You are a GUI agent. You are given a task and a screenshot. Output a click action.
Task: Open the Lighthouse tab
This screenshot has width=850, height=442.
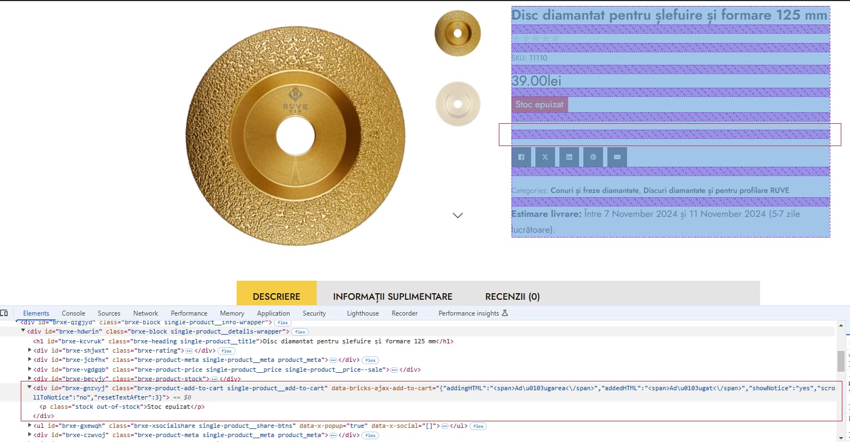coord(363,313)
